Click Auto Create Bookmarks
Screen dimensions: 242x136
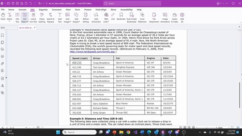(132, 18)
